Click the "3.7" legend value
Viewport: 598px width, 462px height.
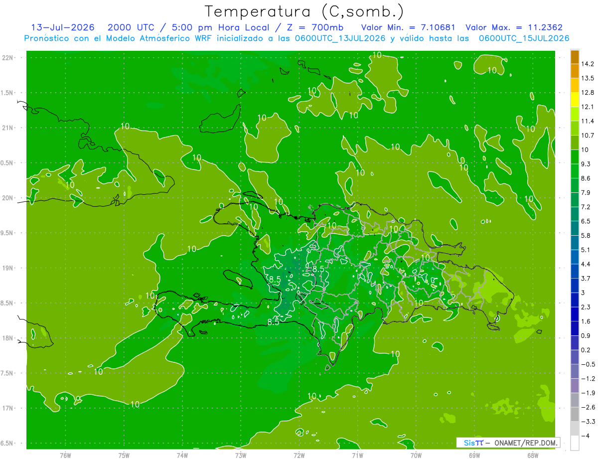click(x=587, y=279)
